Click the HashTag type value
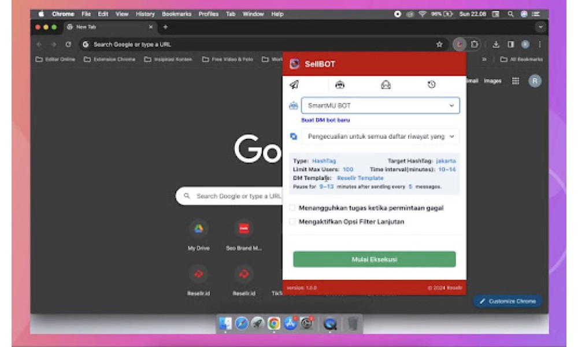Screen dimensions: 578x347 [x=324, y=161]
